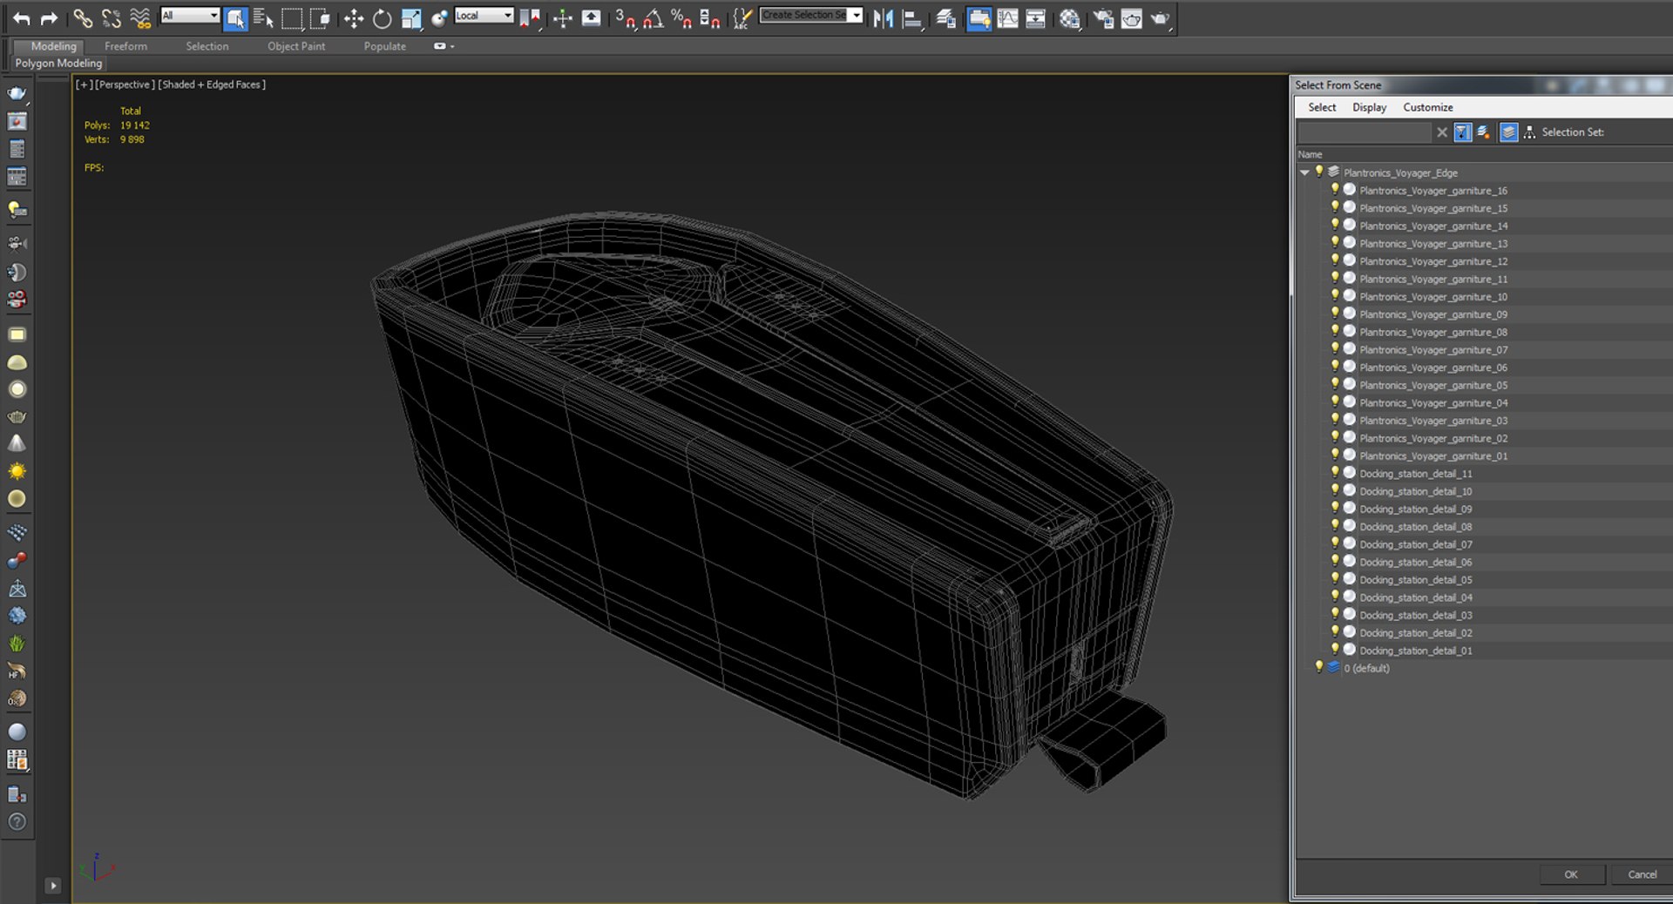Click the Undo arrow in the main toolbar

click(22, 17)
